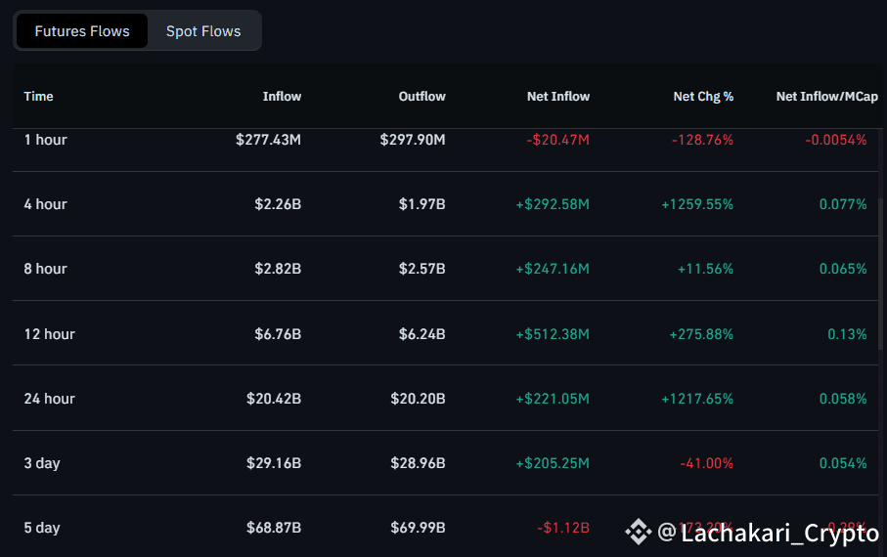Sort by the Inflow column header
Viewport: 887px width, 557px height.
[x=282, y=97]
